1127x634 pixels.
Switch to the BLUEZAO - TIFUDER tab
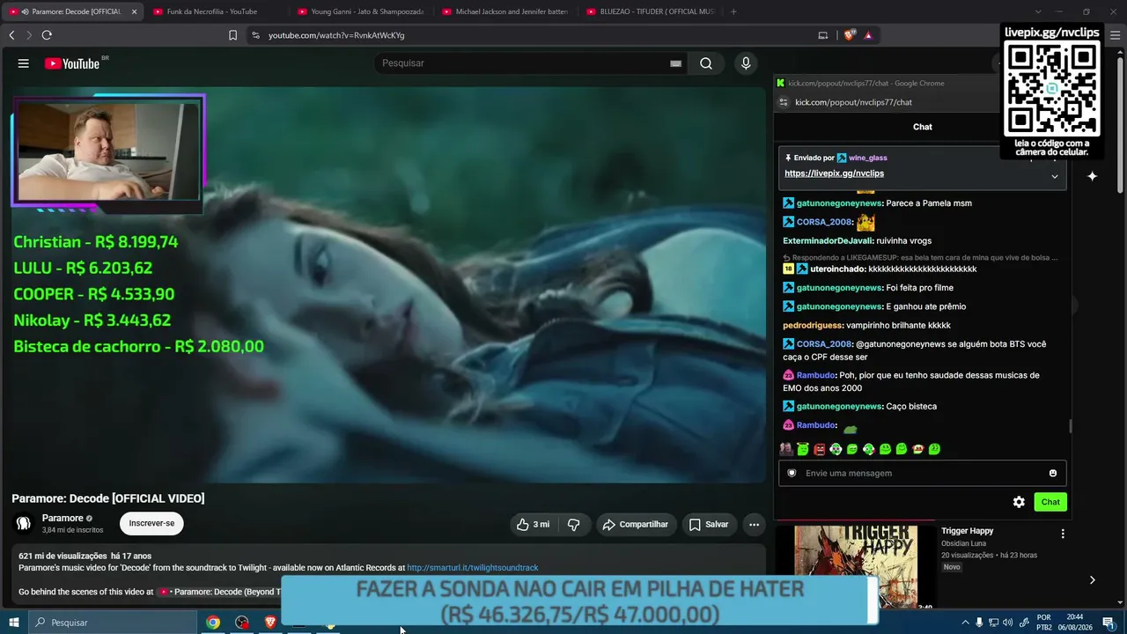tap(648, 11)
